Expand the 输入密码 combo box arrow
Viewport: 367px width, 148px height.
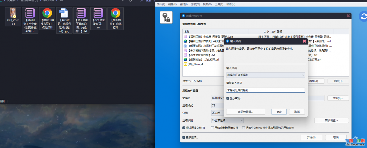click(303, 75)
